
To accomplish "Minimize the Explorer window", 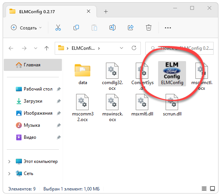I will [x=175, y=8].
